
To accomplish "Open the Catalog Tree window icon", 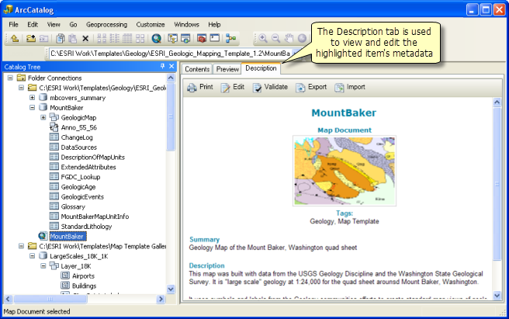I will click(173, 39).
